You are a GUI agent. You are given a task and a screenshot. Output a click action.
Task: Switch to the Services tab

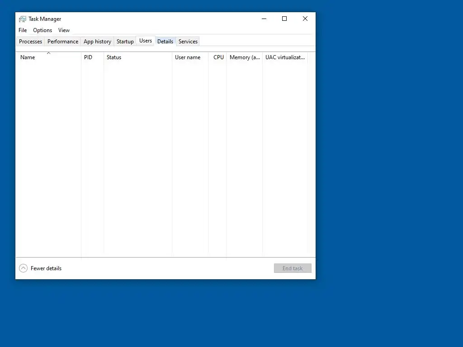pos(188,41)
